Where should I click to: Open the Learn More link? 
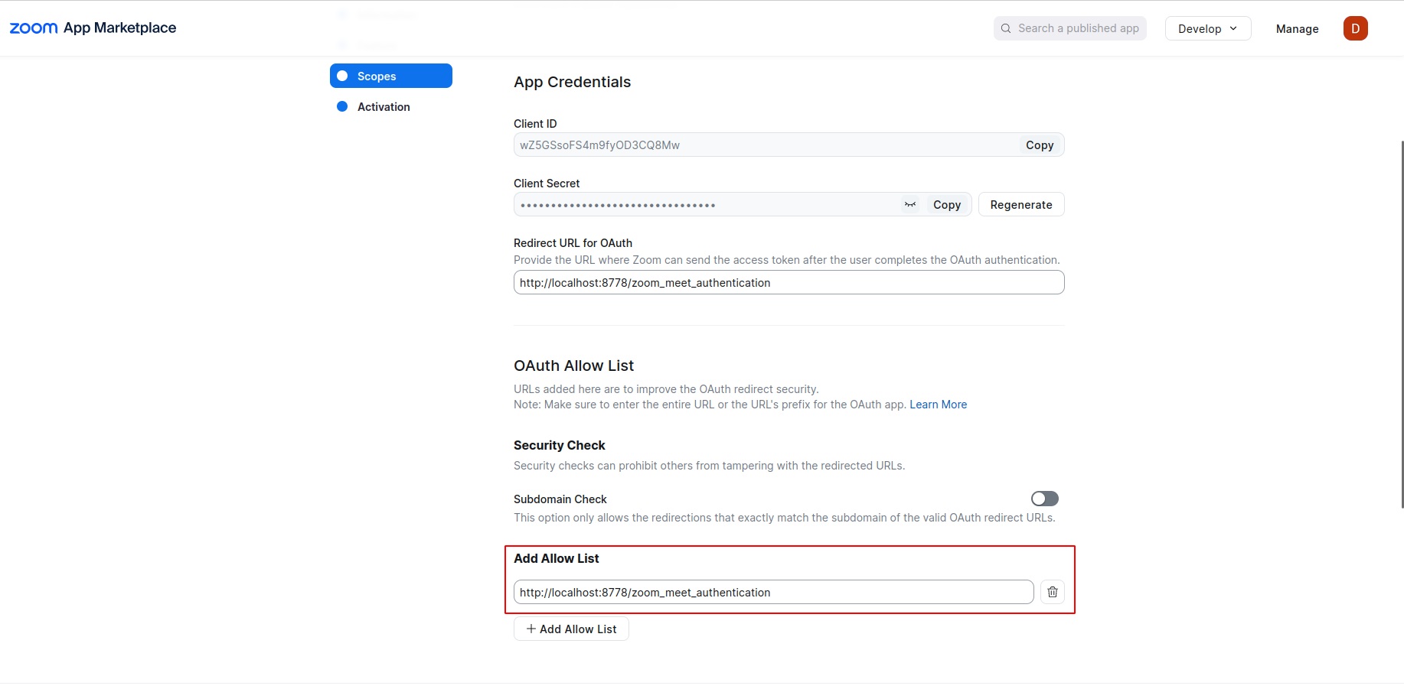tap(938, 405)
